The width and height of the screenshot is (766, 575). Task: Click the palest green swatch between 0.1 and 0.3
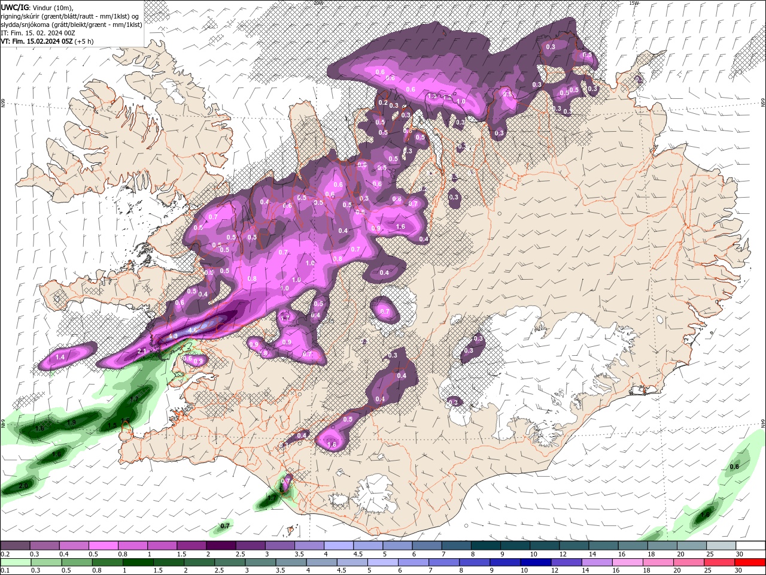16,562
